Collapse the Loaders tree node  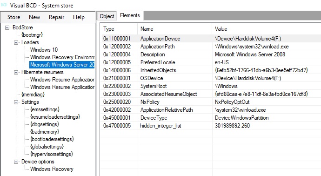tap(16, 43)
